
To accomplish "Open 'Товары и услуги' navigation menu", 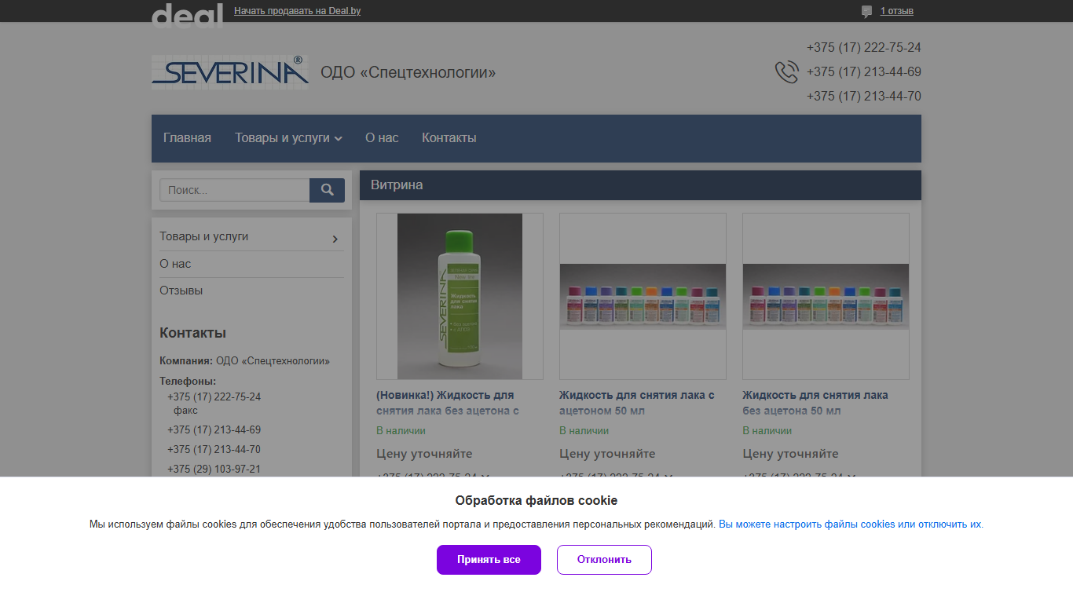I will click(x=288, y=138).
